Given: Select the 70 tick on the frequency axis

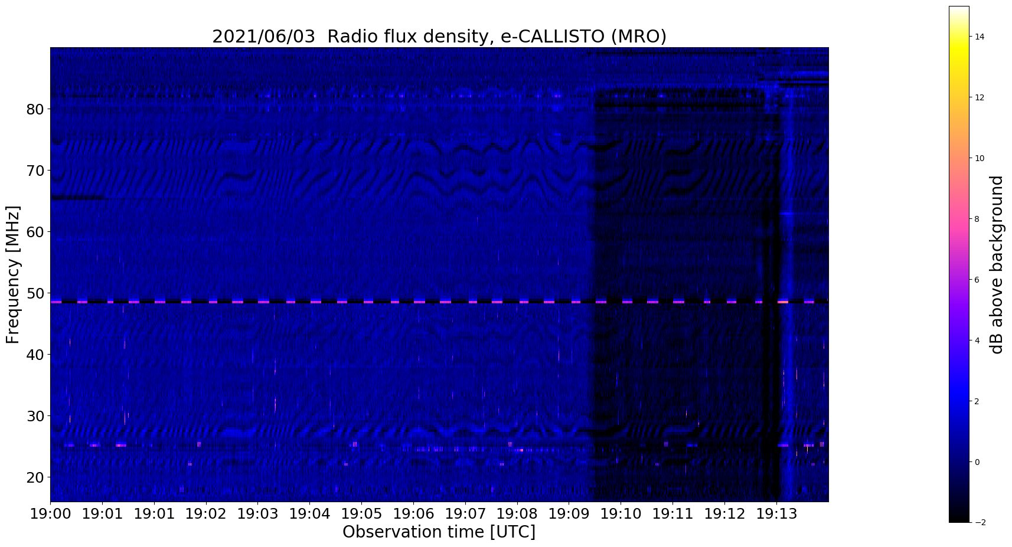Looking at the screenshot, I should (x=35, y=171).
